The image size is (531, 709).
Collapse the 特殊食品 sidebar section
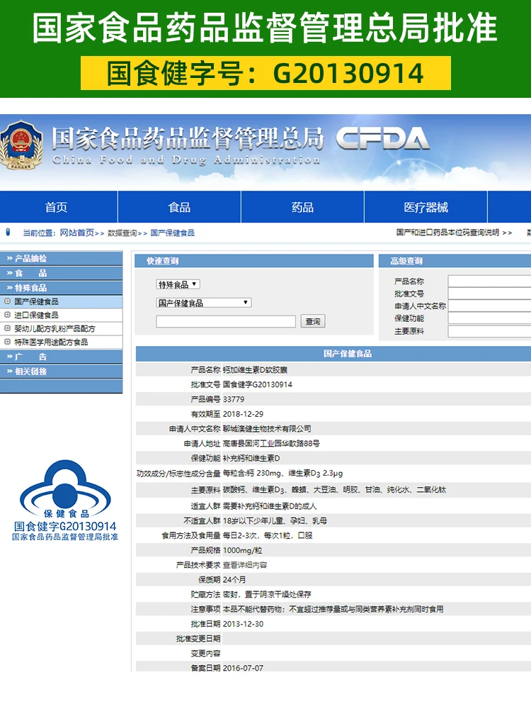[x=61, y=288]
